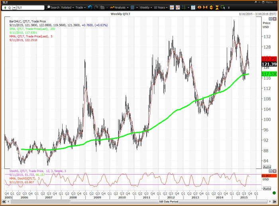The height and width of the screenshot is (206, 279).
Task: Open the Trade menu
Action: tap(80, 7)
